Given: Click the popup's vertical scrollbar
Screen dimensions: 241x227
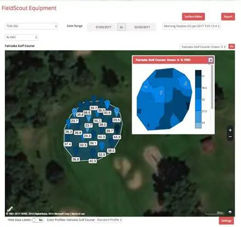Looking at the screenshot, I should coord(212,87).
